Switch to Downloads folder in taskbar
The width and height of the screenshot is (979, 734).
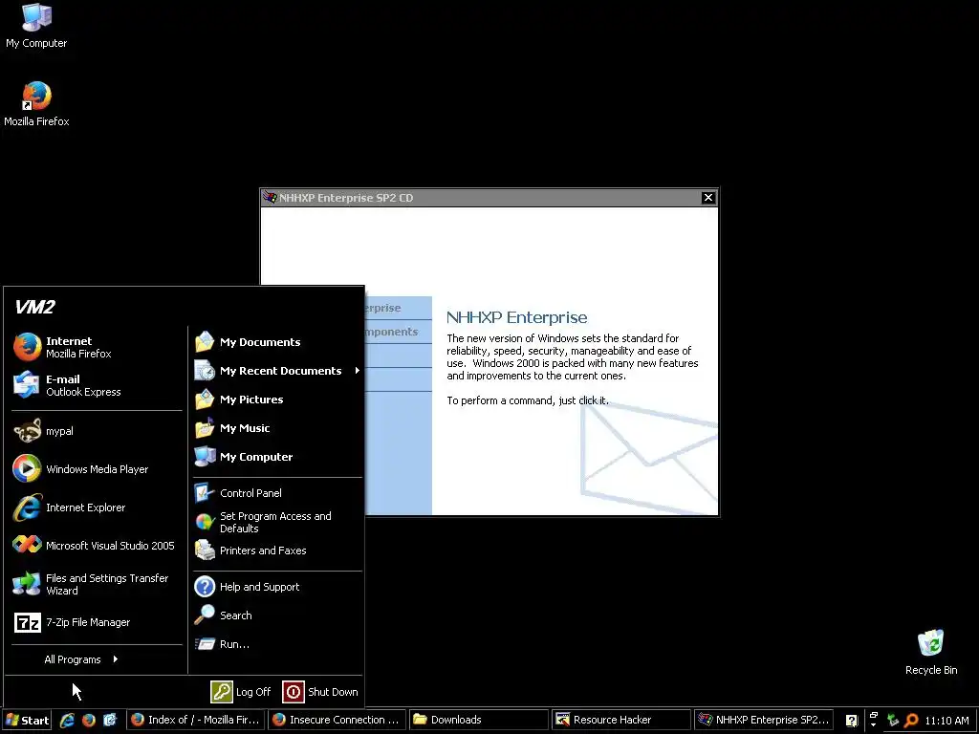pos(479,720)
